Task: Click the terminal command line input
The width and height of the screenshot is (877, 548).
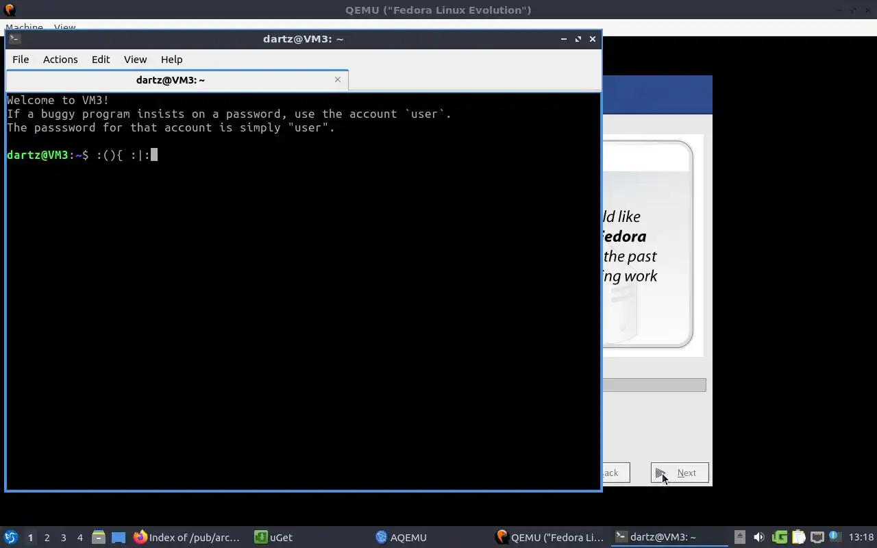Action: coord(127,155)
